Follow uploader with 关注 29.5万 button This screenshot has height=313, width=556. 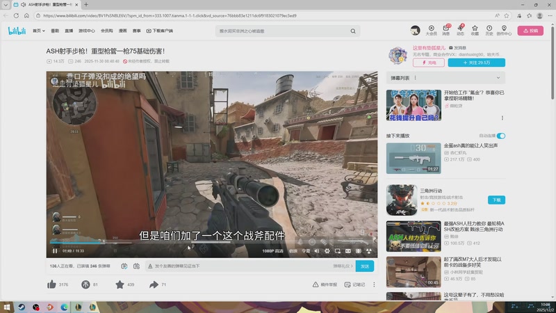[x=476, y=63]
